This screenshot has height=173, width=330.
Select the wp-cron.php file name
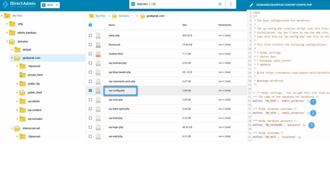(x=116, y=100)
